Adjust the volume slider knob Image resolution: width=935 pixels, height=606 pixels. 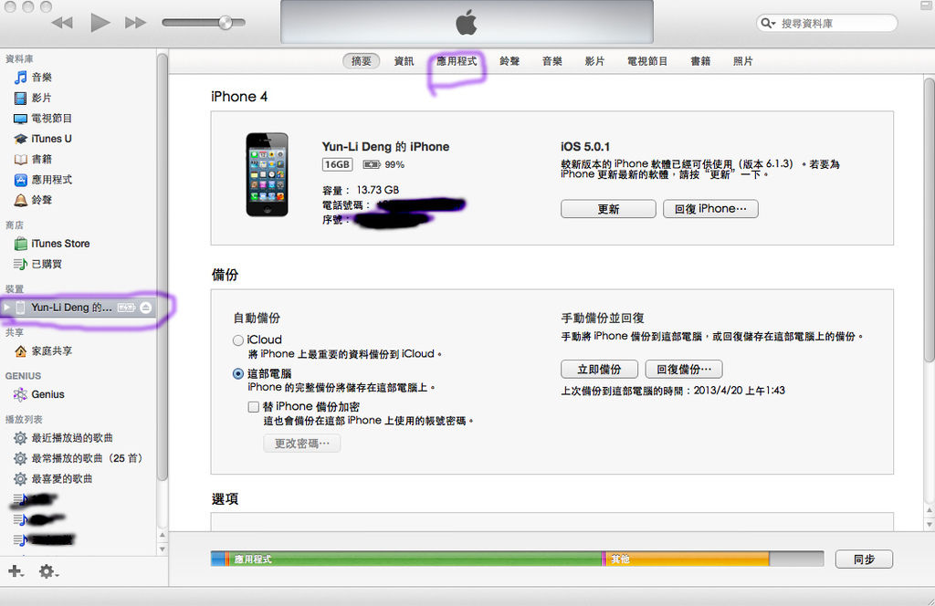point(226,23)
